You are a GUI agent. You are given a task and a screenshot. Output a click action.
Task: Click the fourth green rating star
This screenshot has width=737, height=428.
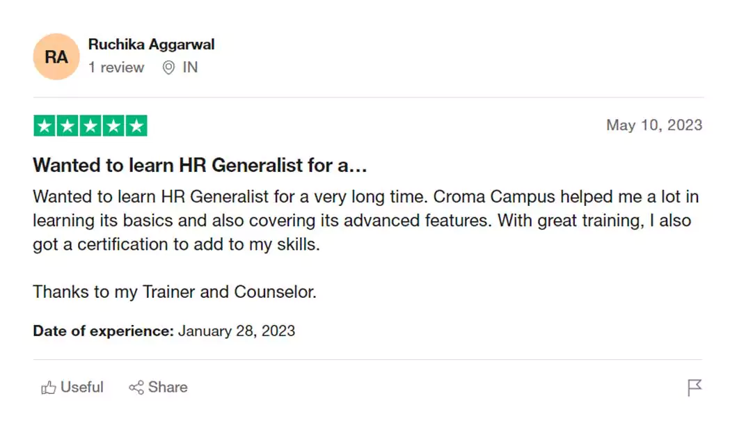[x=113, y=126]
